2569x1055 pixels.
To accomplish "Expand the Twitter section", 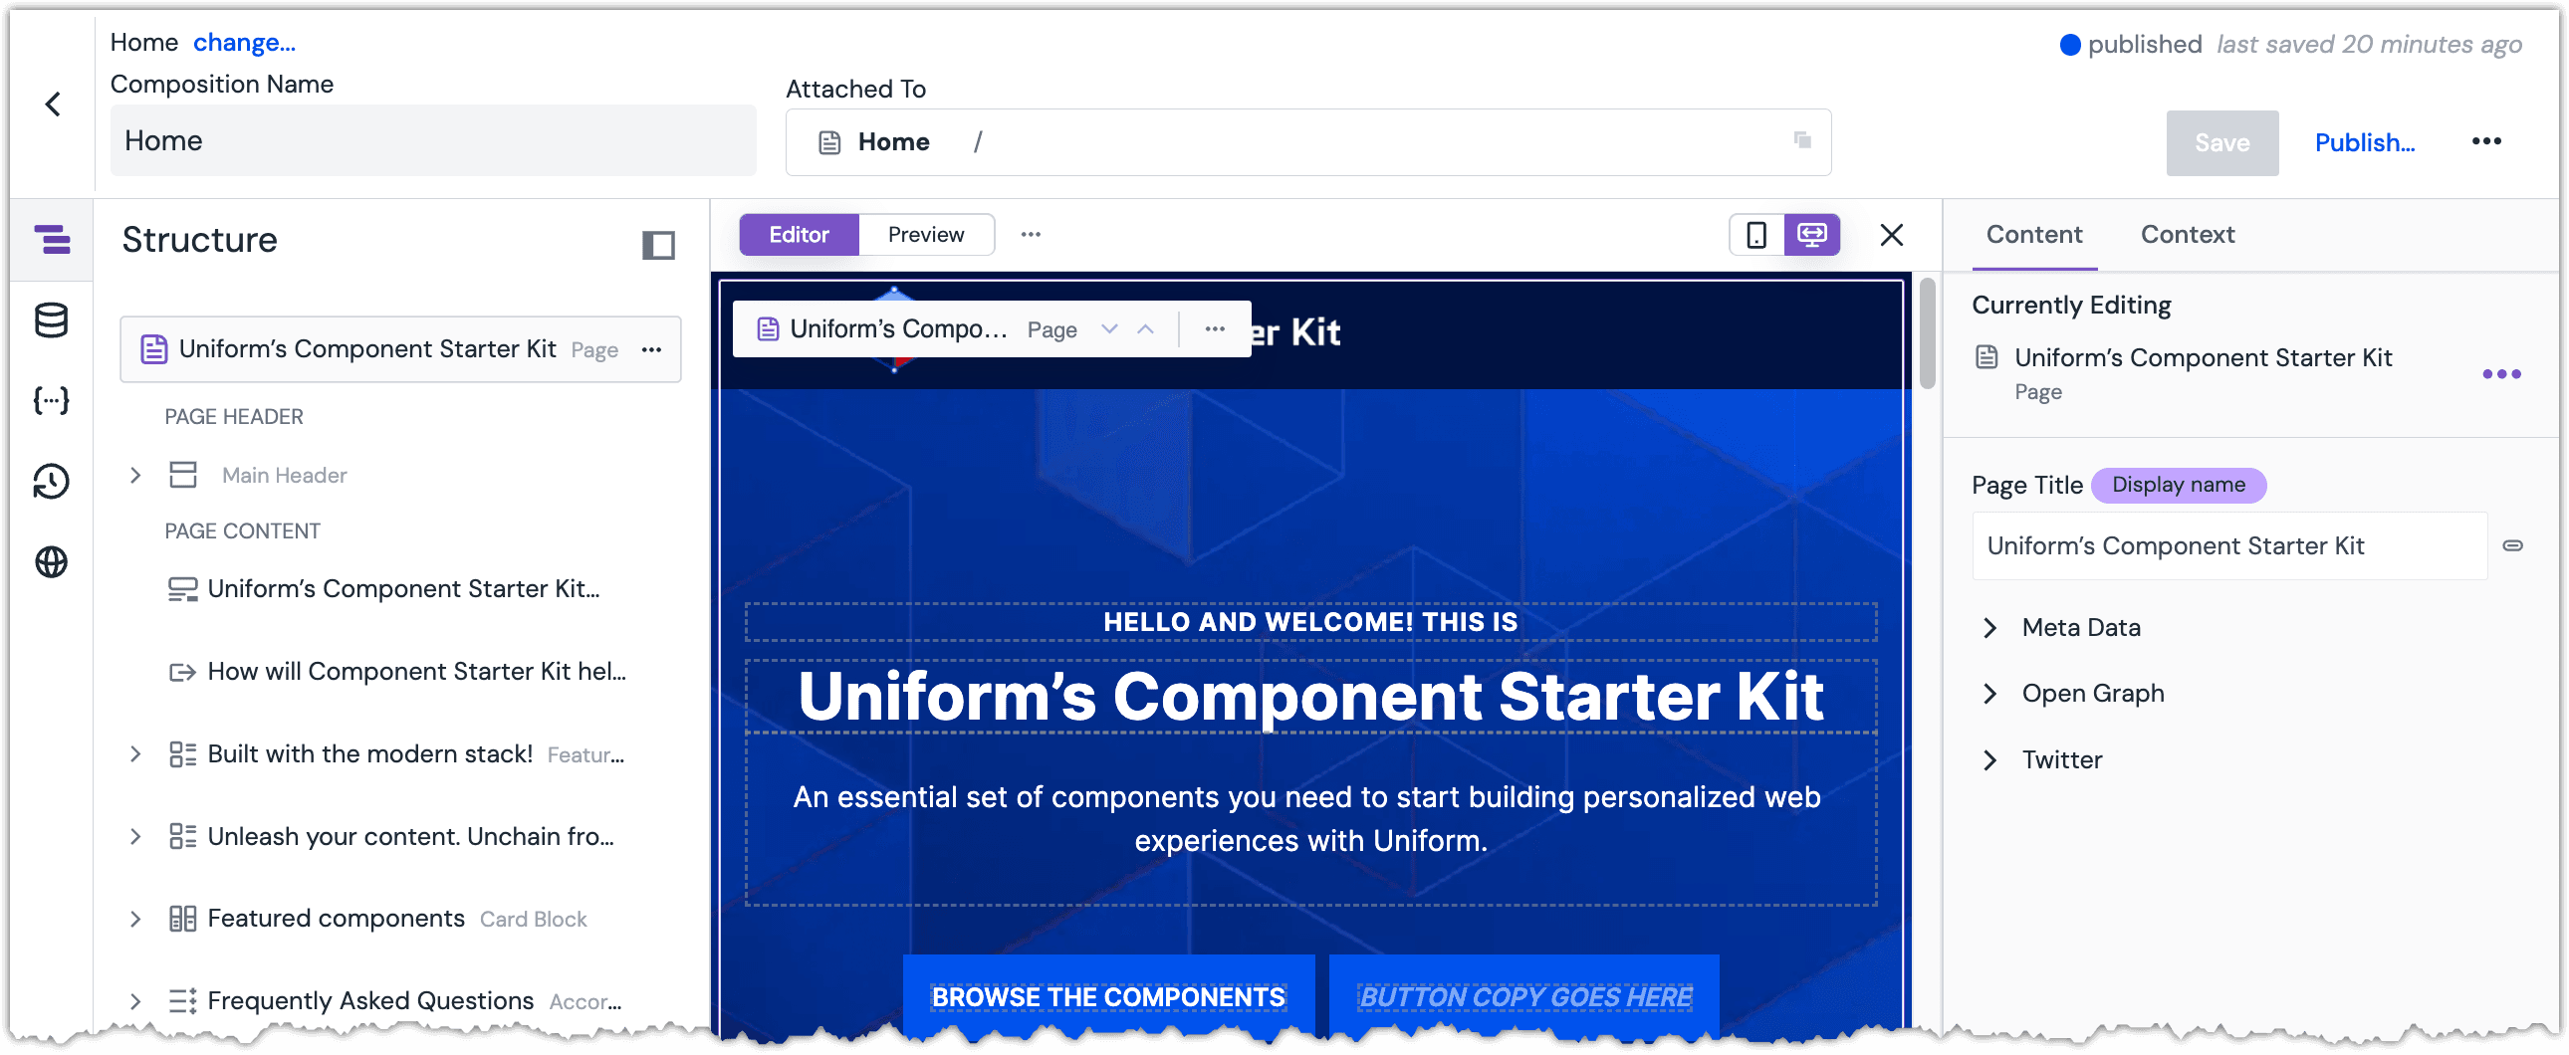I will click(1989, 760).
